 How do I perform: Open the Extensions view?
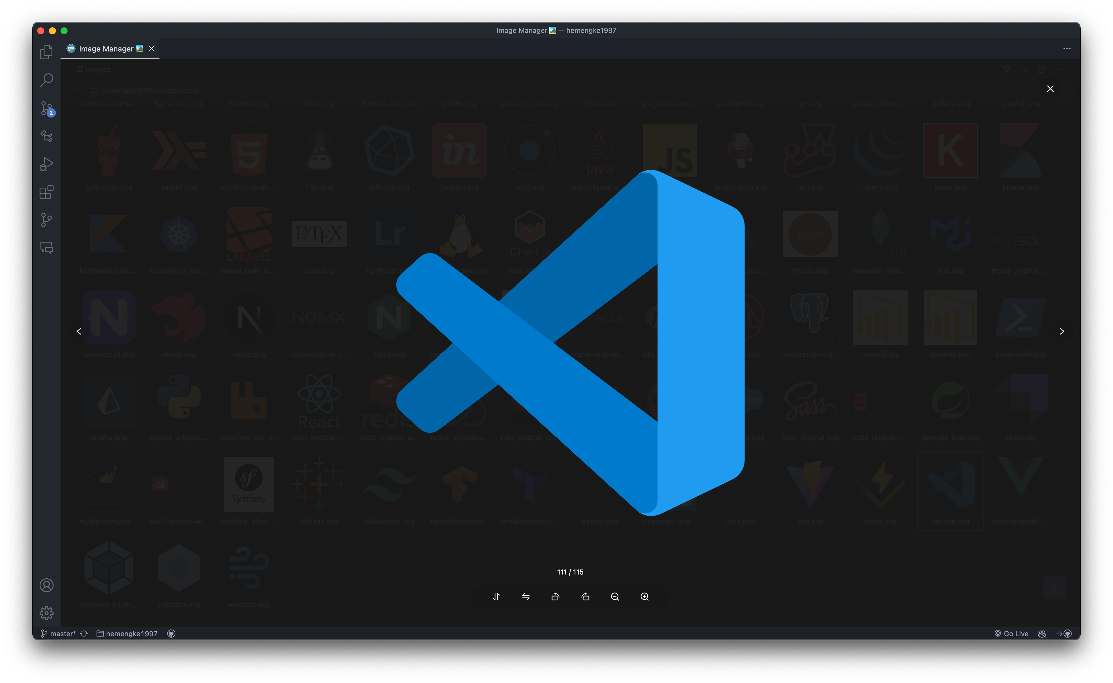point(47,192)
